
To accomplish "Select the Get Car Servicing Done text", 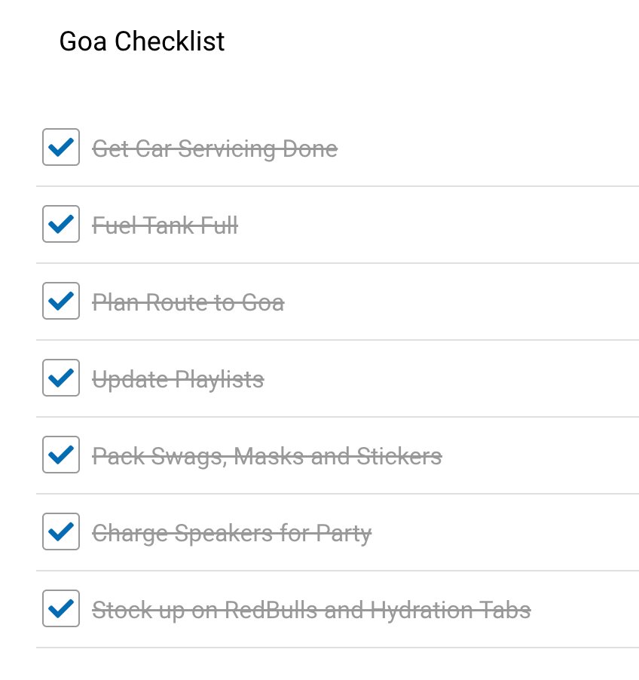I will coord(215,149).
